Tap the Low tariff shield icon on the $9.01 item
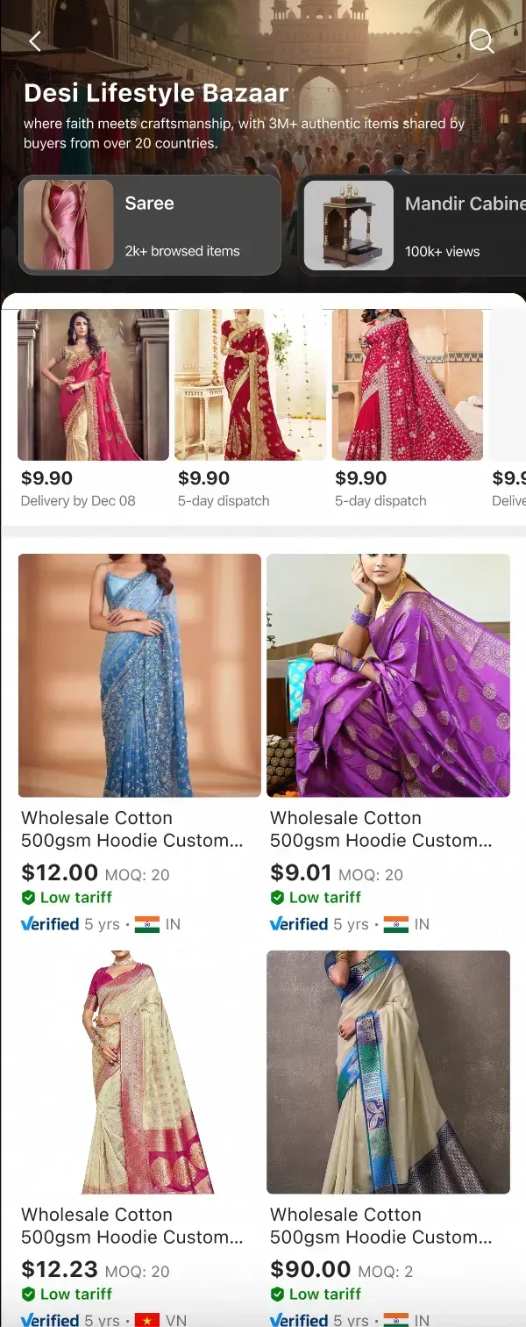The height and width of the screenshot is (1327, 526). click(278, 897)
